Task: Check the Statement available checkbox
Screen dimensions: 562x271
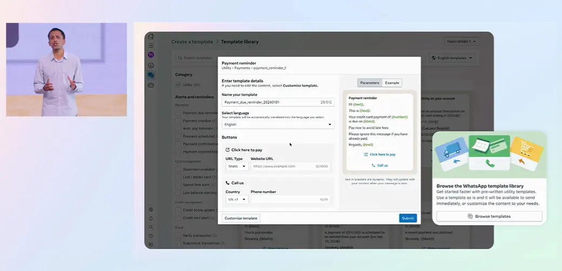Action: pos(178,170)
